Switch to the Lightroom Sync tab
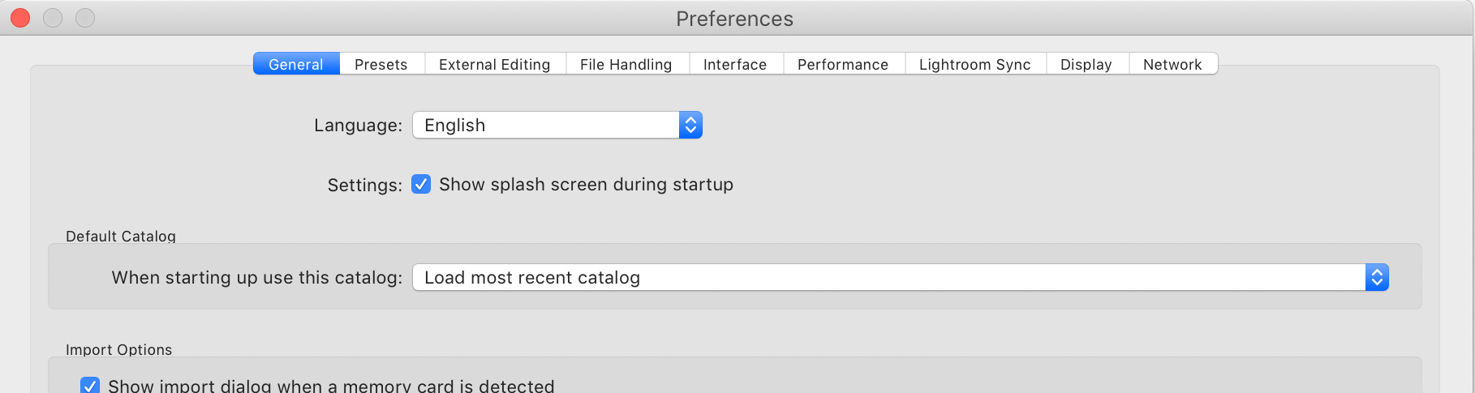 974,64
